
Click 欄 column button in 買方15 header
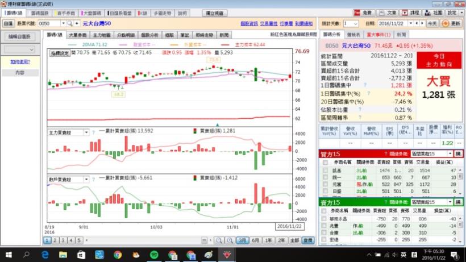[458, 153]
